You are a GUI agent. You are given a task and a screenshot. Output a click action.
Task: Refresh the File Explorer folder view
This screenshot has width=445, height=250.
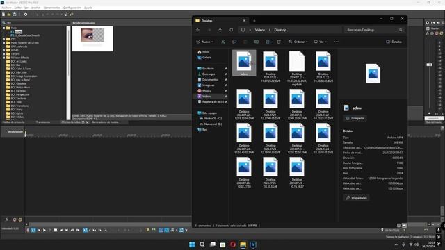[x=231, y=30]
